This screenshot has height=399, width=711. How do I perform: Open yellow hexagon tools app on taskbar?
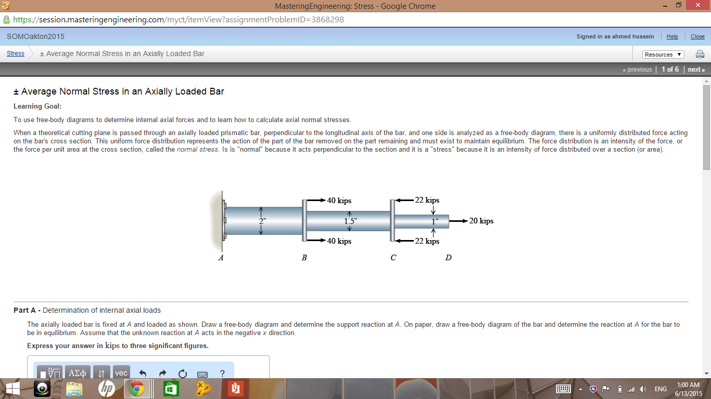[x=203, y=389]
